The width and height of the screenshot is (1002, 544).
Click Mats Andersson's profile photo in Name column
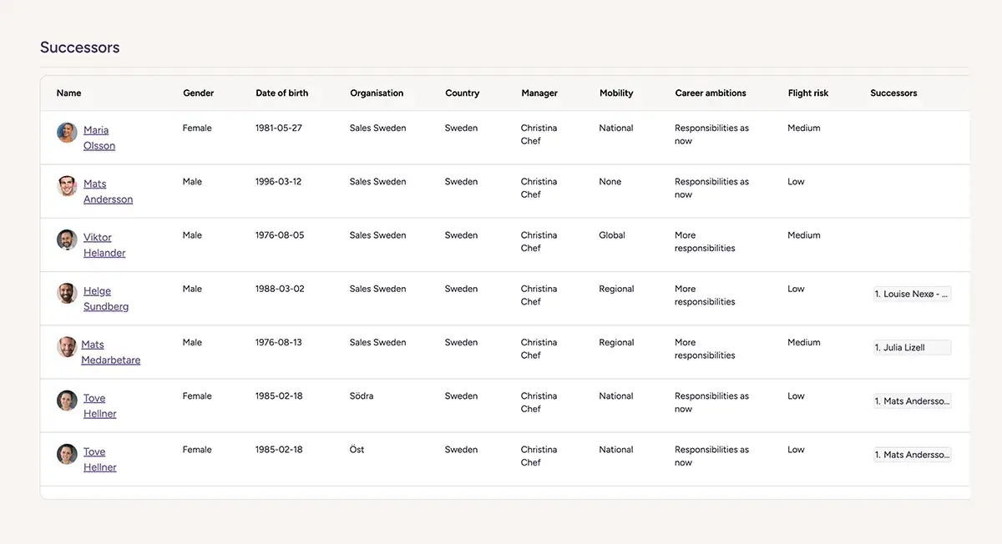coord(67,186)
